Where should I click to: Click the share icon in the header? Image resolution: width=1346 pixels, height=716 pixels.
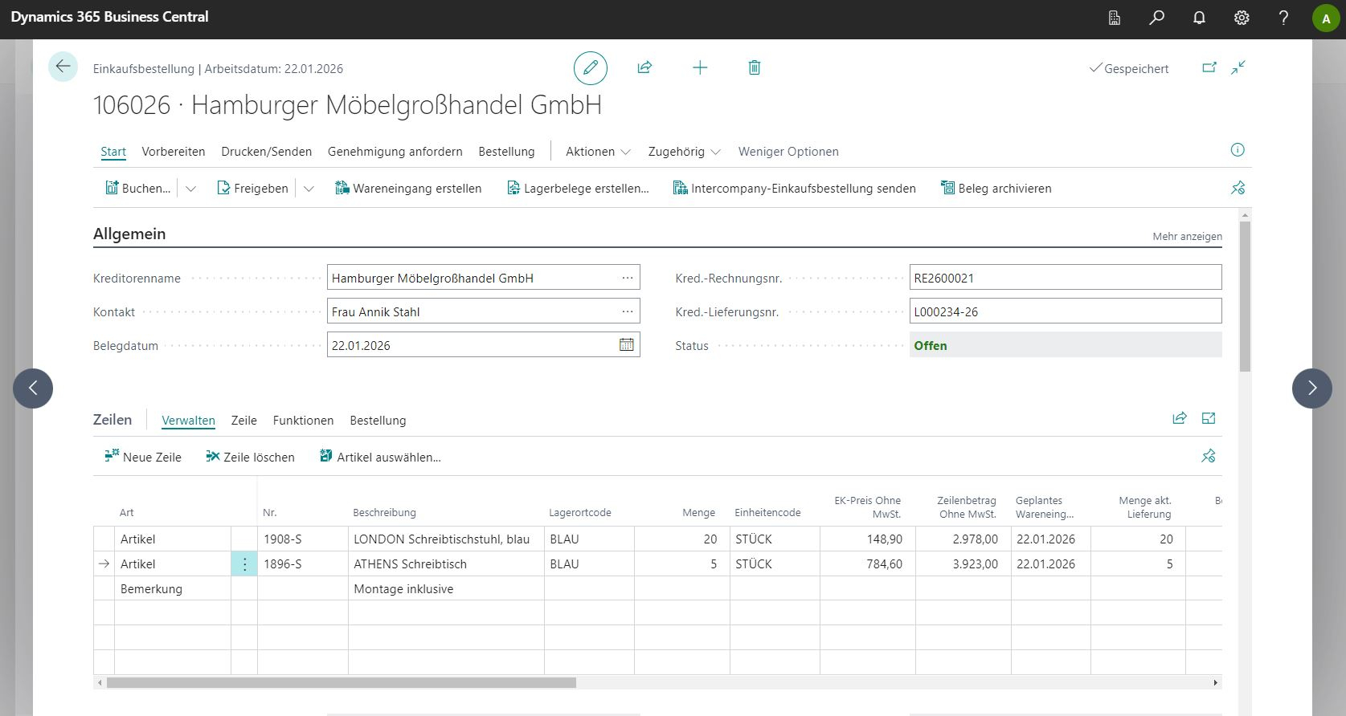click(x=644, y=68)
